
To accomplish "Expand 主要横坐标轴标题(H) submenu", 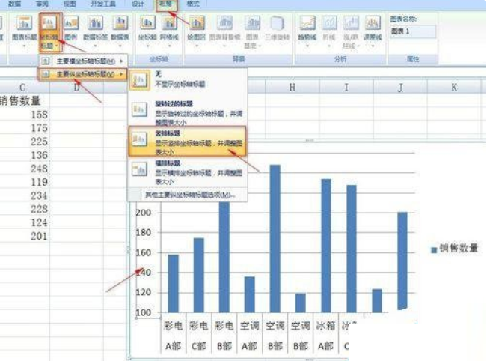I will click(83, 61).
